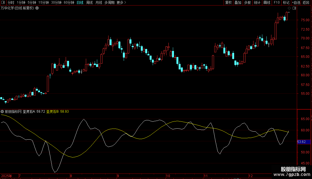Click the 复权 adjustment button
This screenshot has width=312, height=179.
[228, 2]
